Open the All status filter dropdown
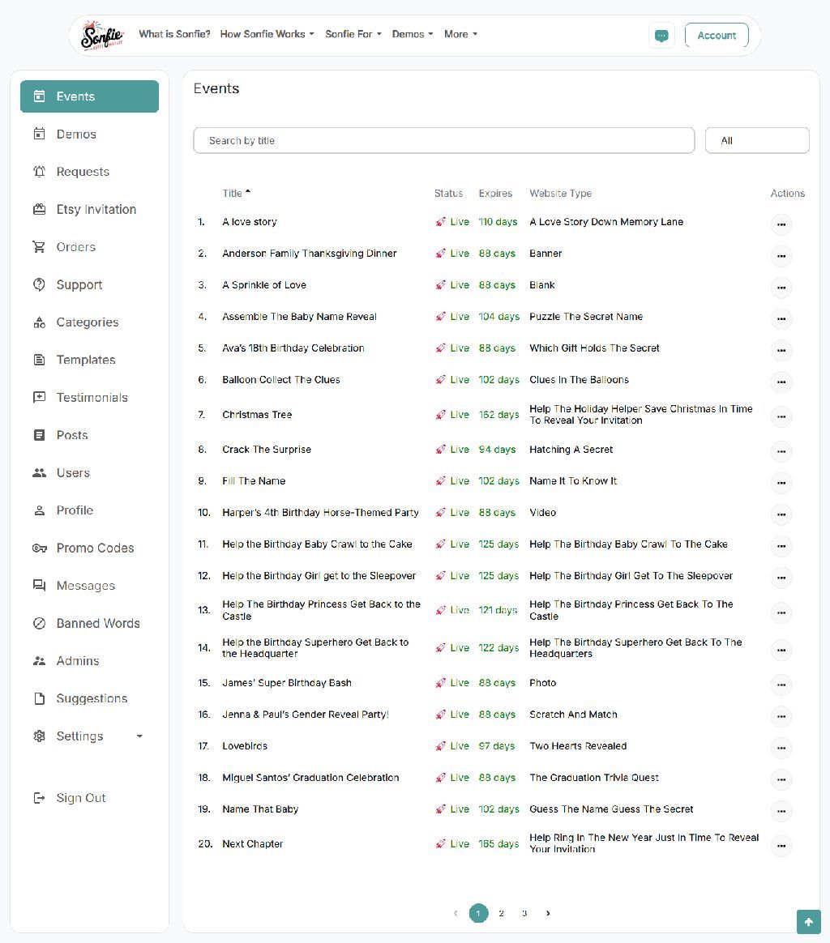 click(756, 140)
